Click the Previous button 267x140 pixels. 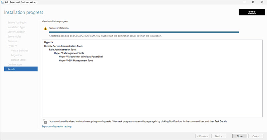pos(203,136)
